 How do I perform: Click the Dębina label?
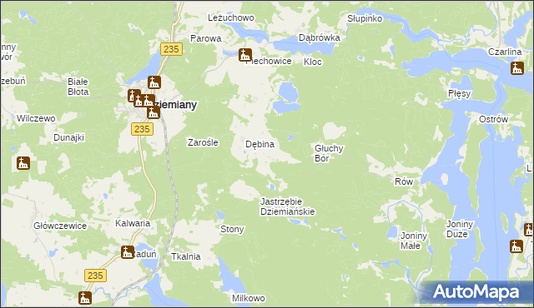(x=259, y=144)
